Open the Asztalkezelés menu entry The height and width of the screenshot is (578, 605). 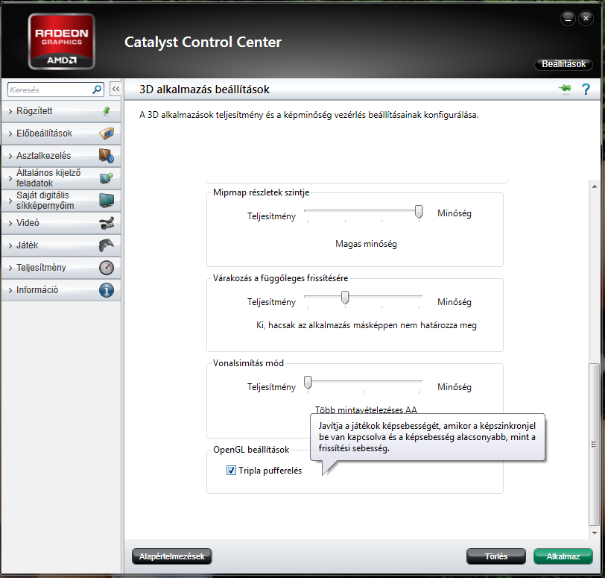point(61,156)
